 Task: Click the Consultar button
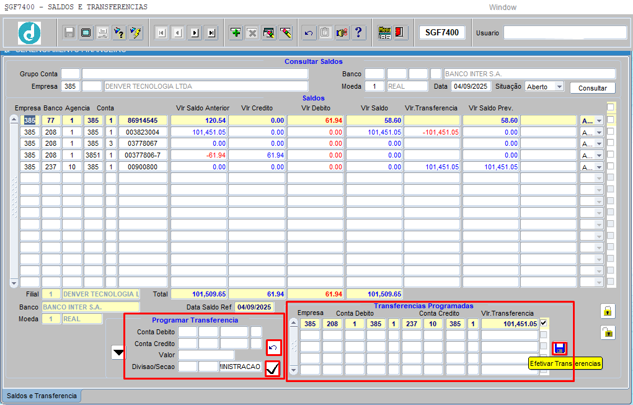592,88
